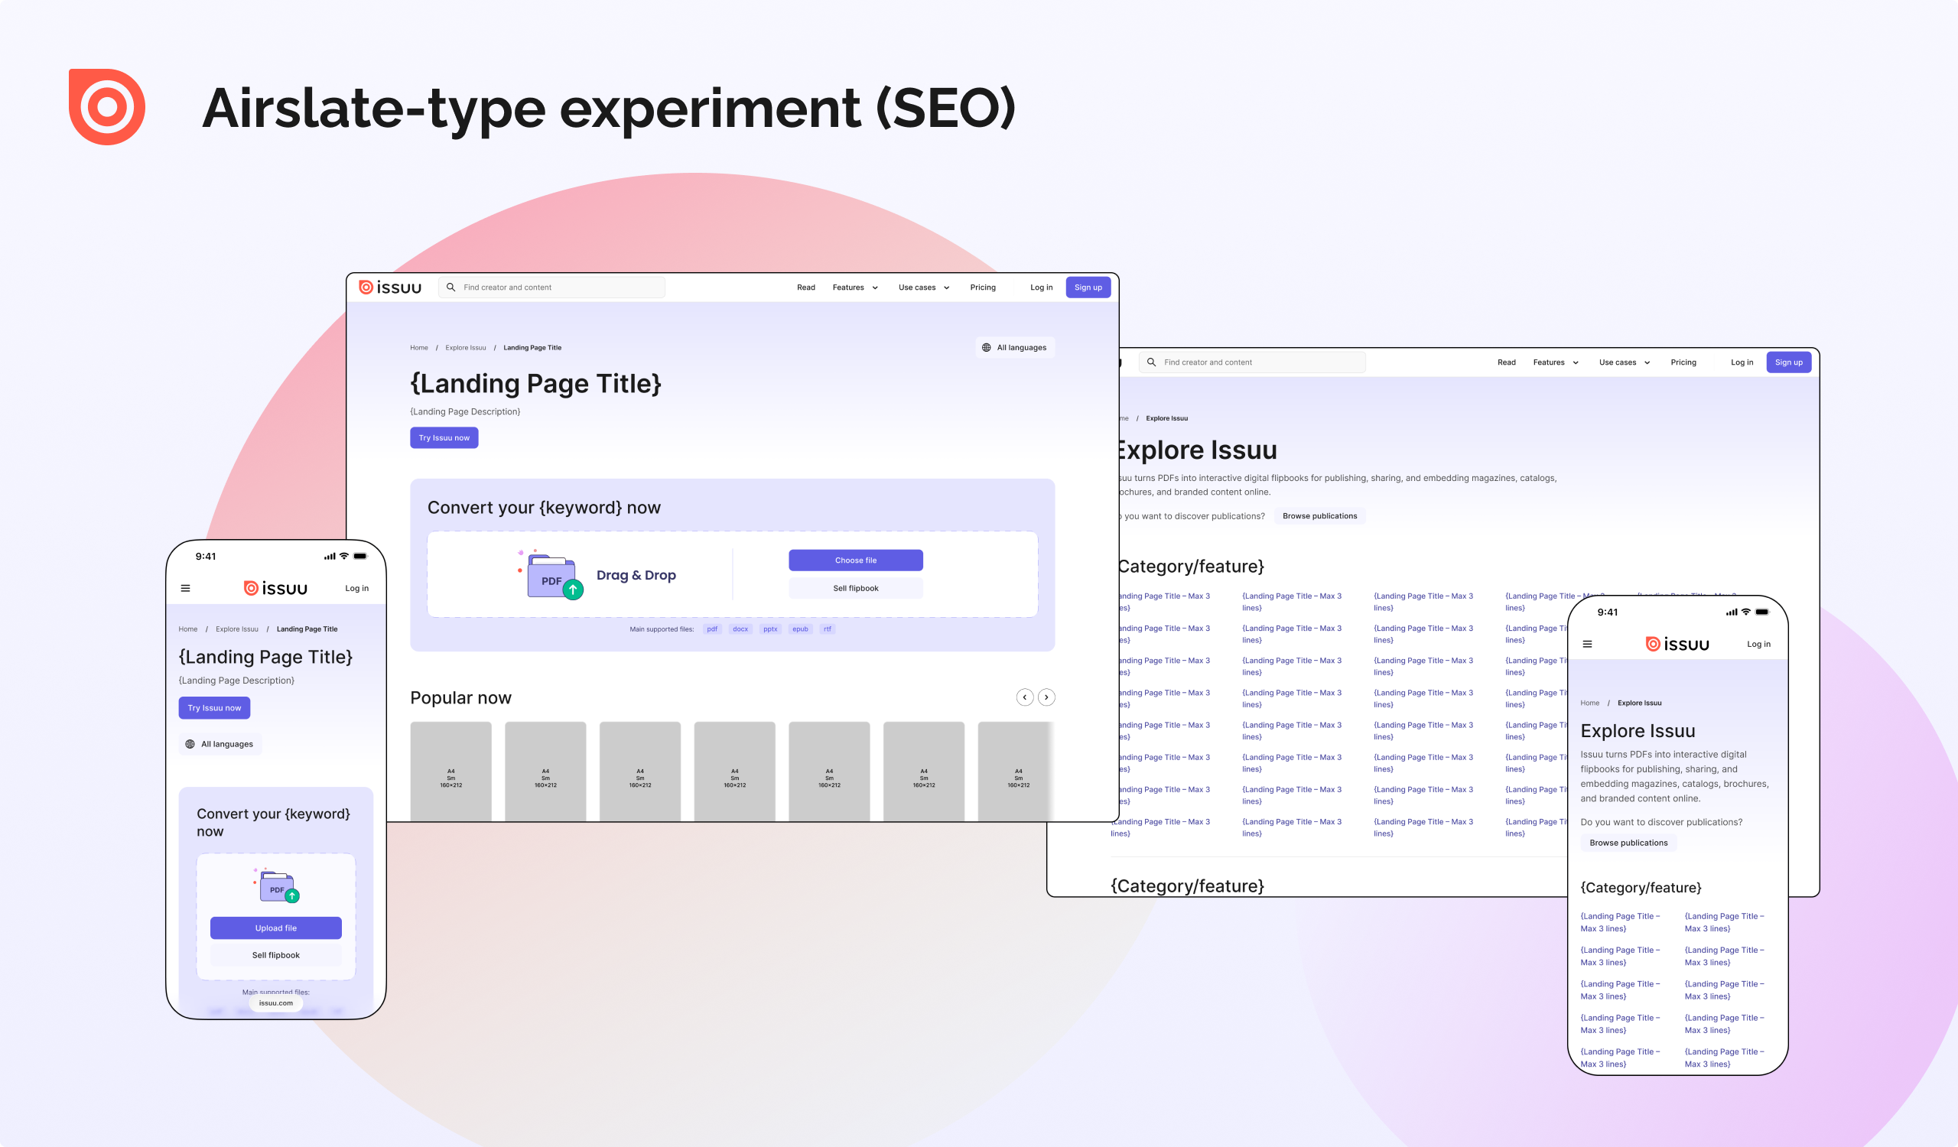Click Explore Issuu breadcrumb on landing page desktop

tap(466, 348)
